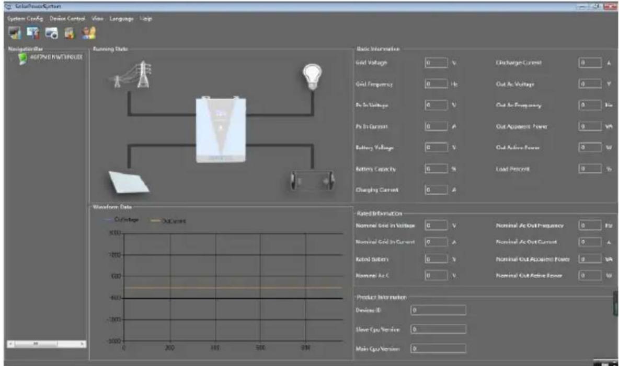Click the Pv In Voltage value field
This screenshot has width=619, height=366.
436,105
